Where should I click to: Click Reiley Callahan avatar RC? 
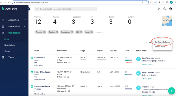(x=138, y=73)
